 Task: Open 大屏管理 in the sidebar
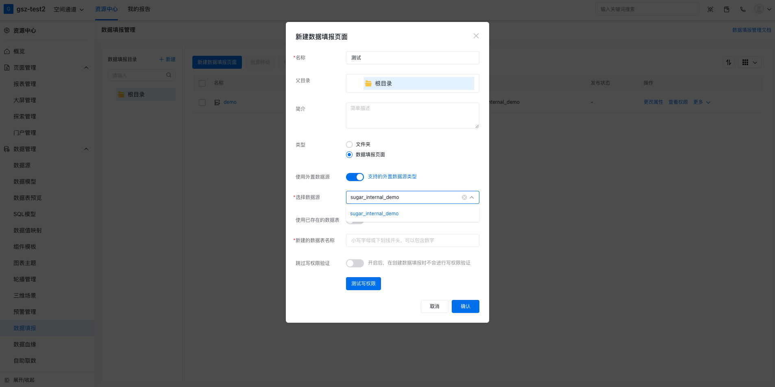25,100
